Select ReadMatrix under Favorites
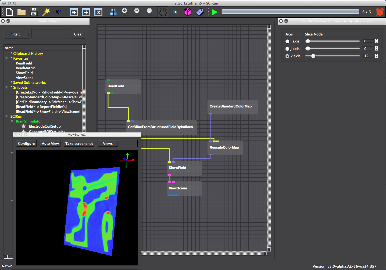The image size is (386, 270). (x=25, y=68)
